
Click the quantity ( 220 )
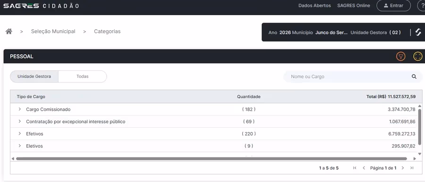[249, 134]
